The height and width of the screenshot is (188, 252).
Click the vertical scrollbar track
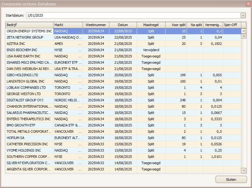[244, 104]
